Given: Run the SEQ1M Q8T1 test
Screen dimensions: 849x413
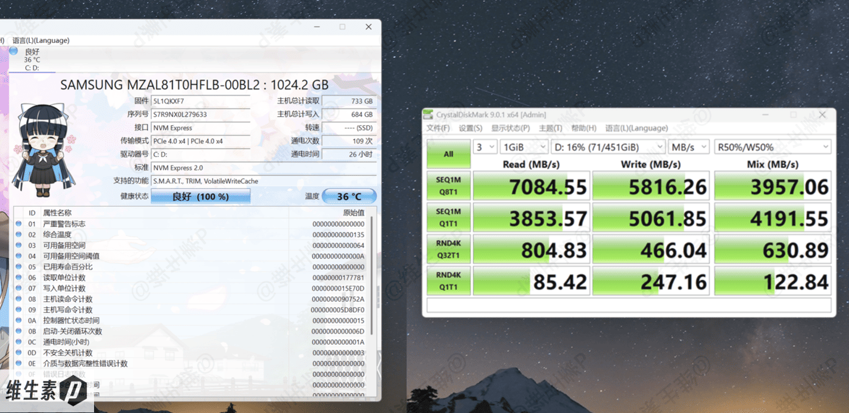Looking at the screenshot, I should (448, 186).
